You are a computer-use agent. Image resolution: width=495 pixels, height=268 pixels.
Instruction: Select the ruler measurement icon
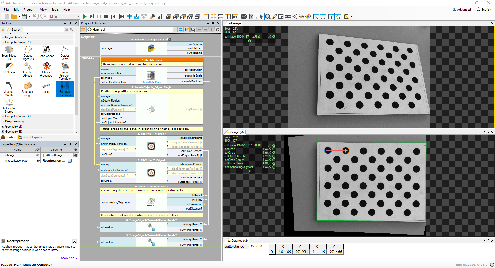[288, 16]
